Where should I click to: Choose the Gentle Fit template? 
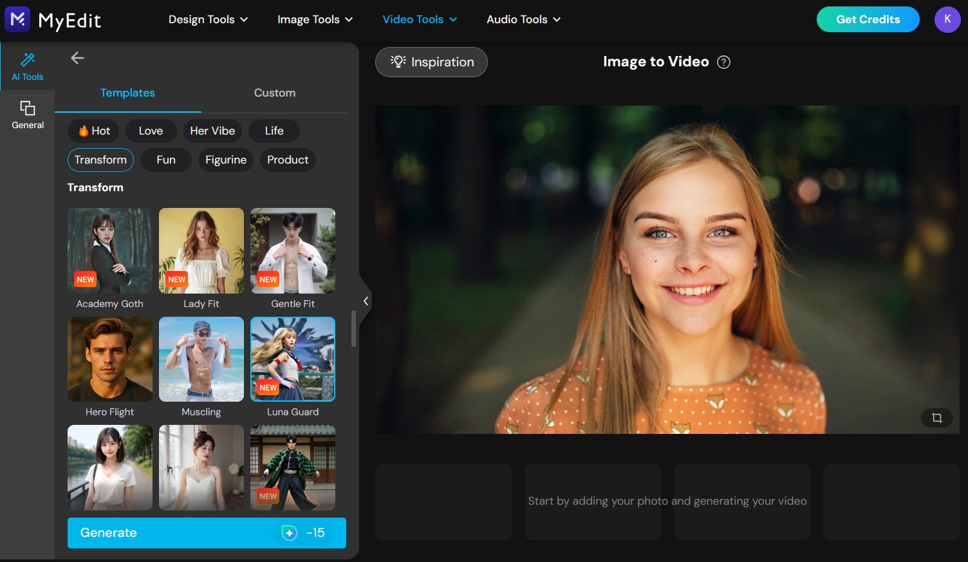(x=293, y=251)
